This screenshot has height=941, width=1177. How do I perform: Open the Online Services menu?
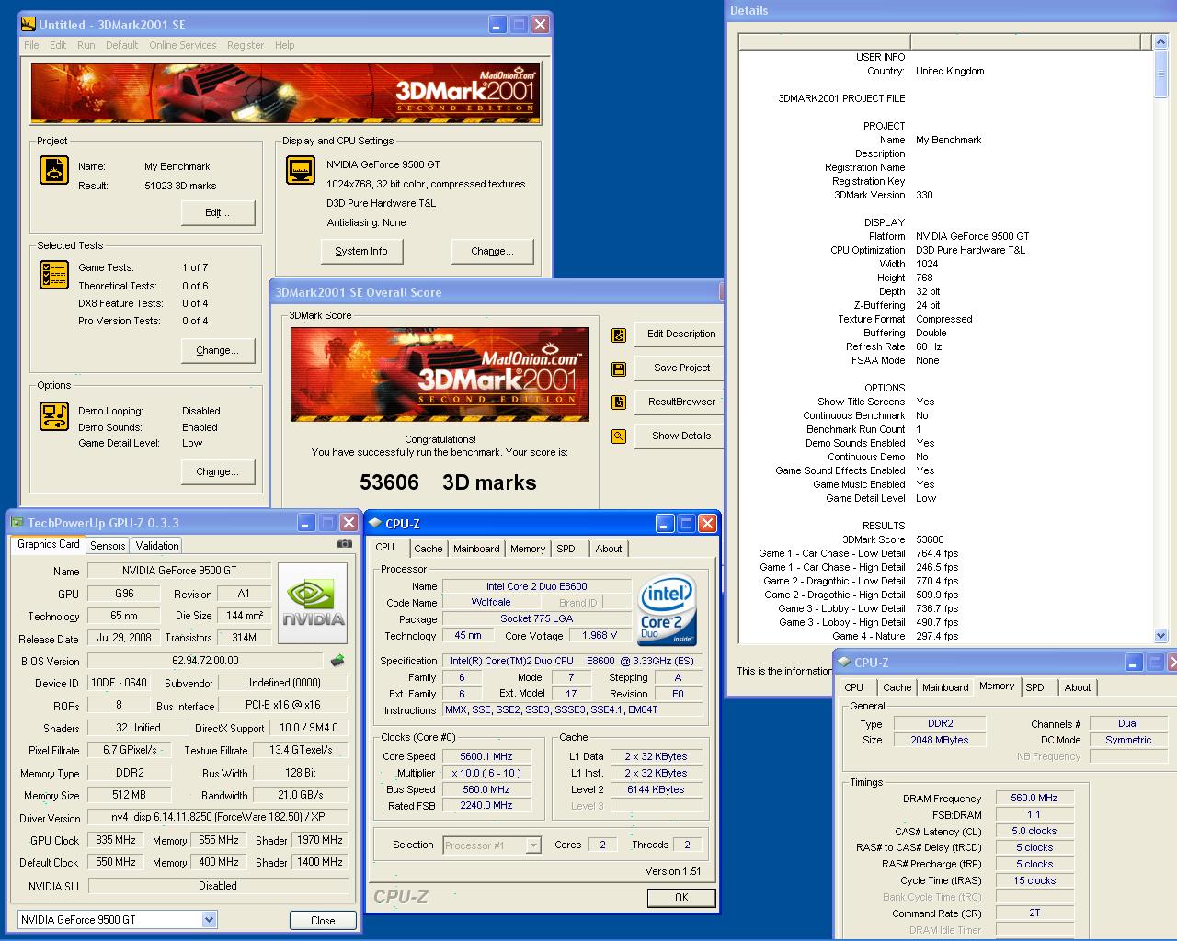[x=183, y=45]
